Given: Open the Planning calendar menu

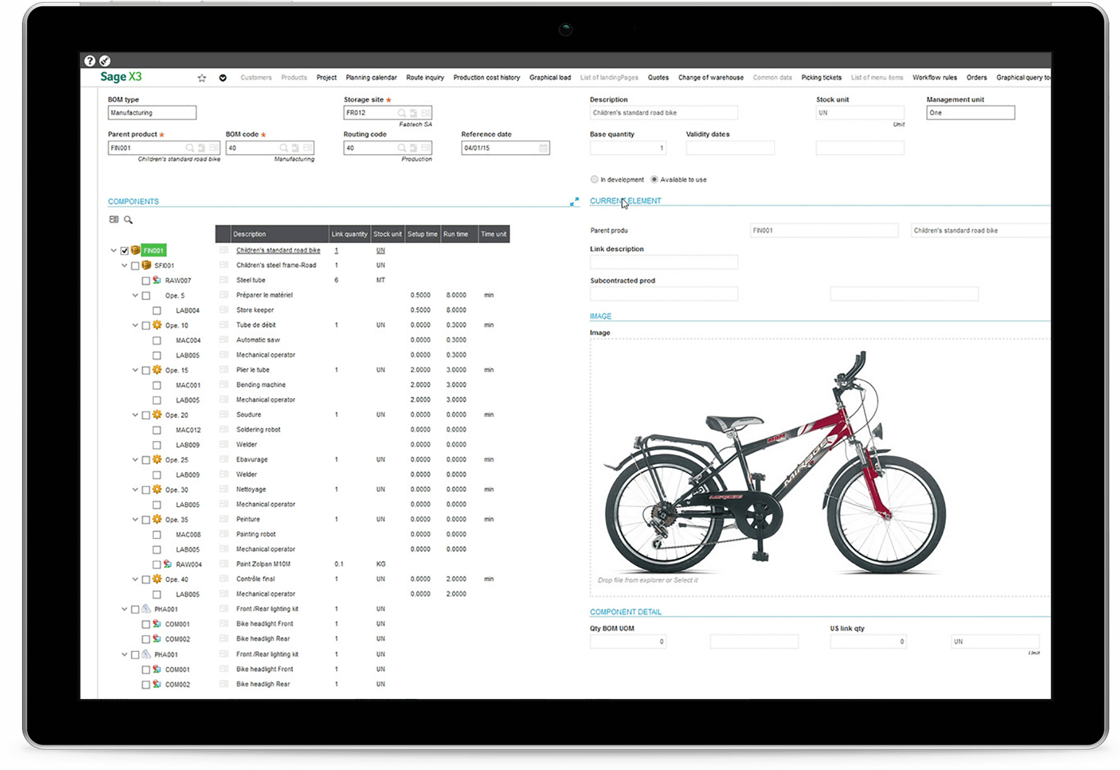Looking at the screenshot, I should coord(371,78).
